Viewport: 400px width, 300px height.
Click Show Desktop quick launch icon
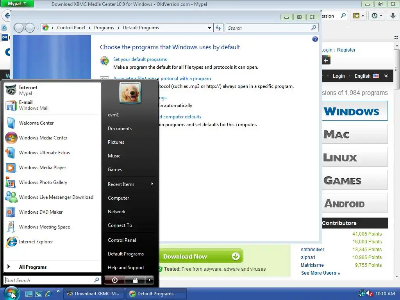coord(29,294)
